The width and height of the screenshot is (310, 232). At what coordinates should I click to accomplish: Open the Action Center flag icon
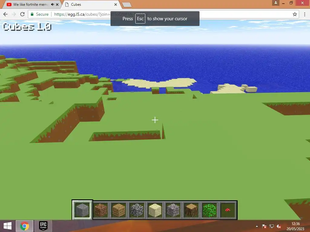[x=264, y=226]
